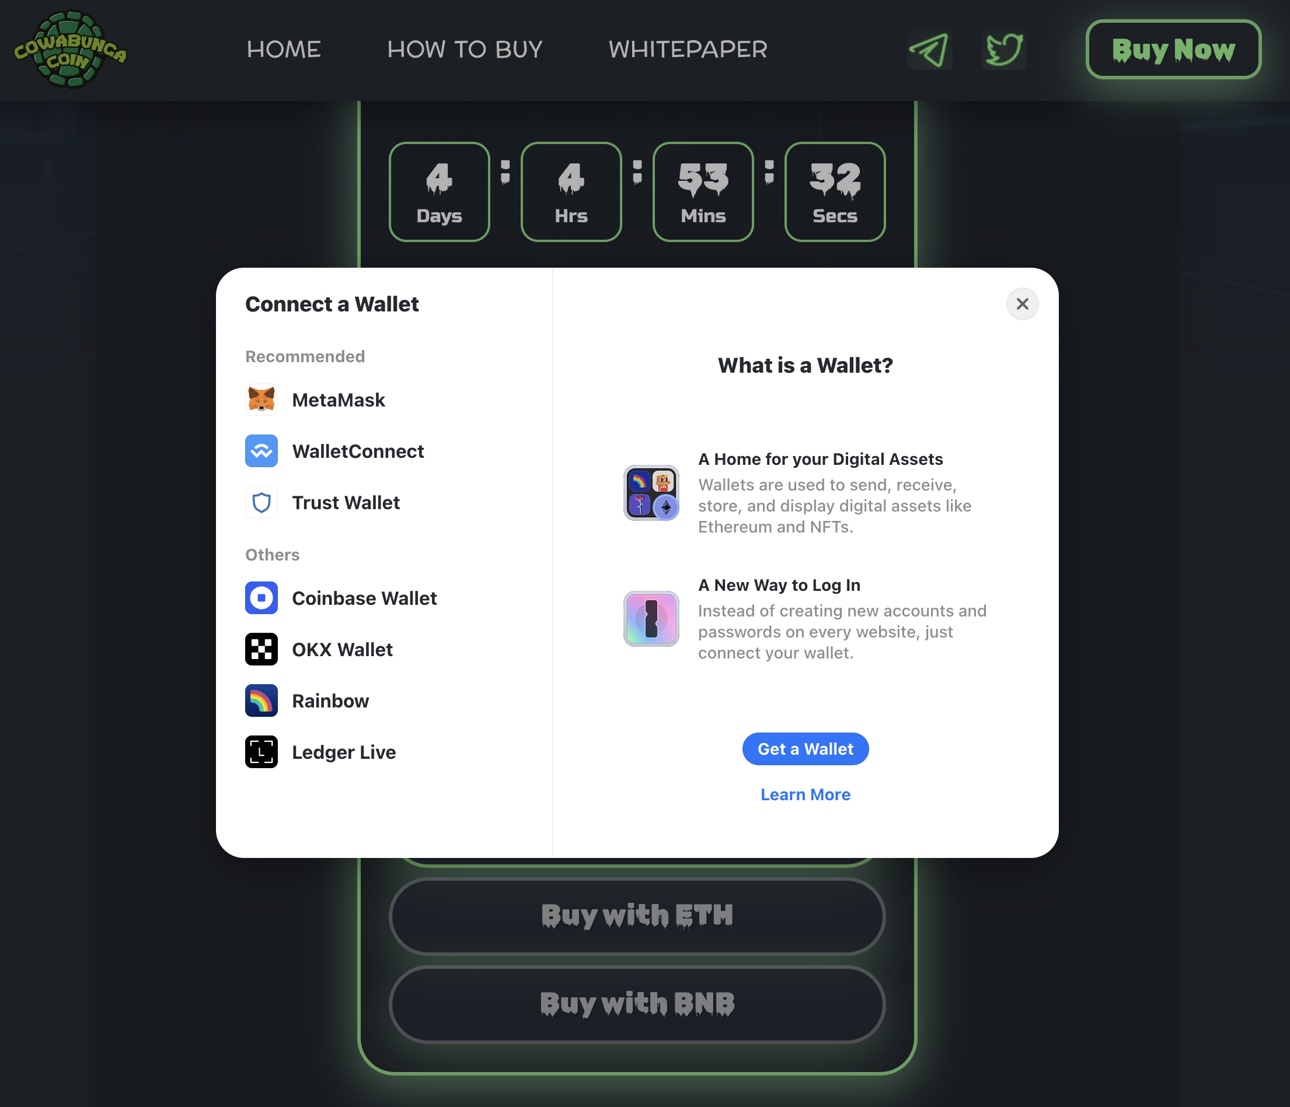Click the Trust Wallet shield icon

(x=262, y=502)
